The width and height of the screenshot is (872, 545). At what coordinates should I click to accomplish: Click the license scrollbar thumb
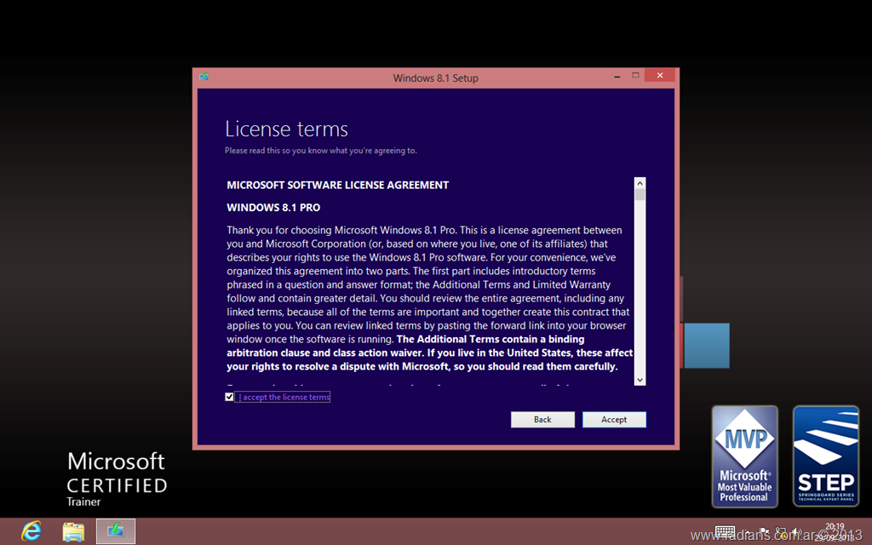640,195
